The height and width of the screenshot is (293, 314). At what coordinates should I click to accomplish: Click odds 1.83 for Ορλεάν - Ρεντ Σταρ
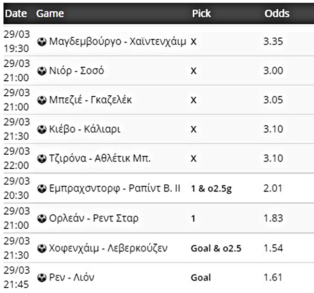point(273,218)
